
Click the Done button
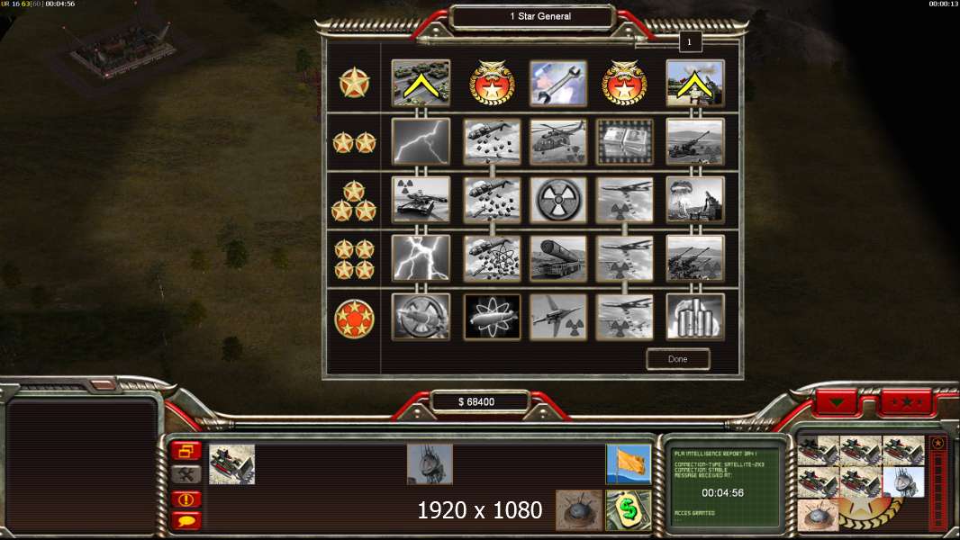pos(678,359)
